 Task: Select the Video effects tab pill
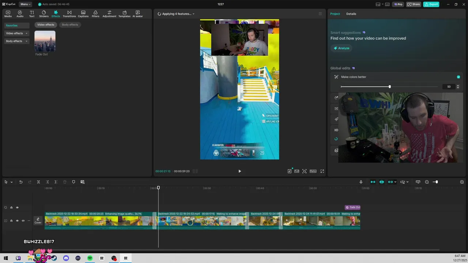[x=46, y=25]
